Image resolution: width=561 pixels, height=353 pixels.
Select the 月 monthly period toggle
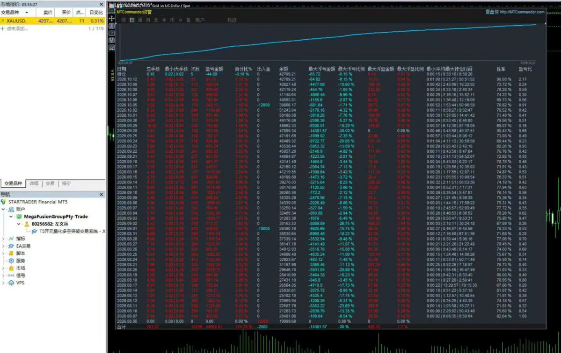[148, 20]
